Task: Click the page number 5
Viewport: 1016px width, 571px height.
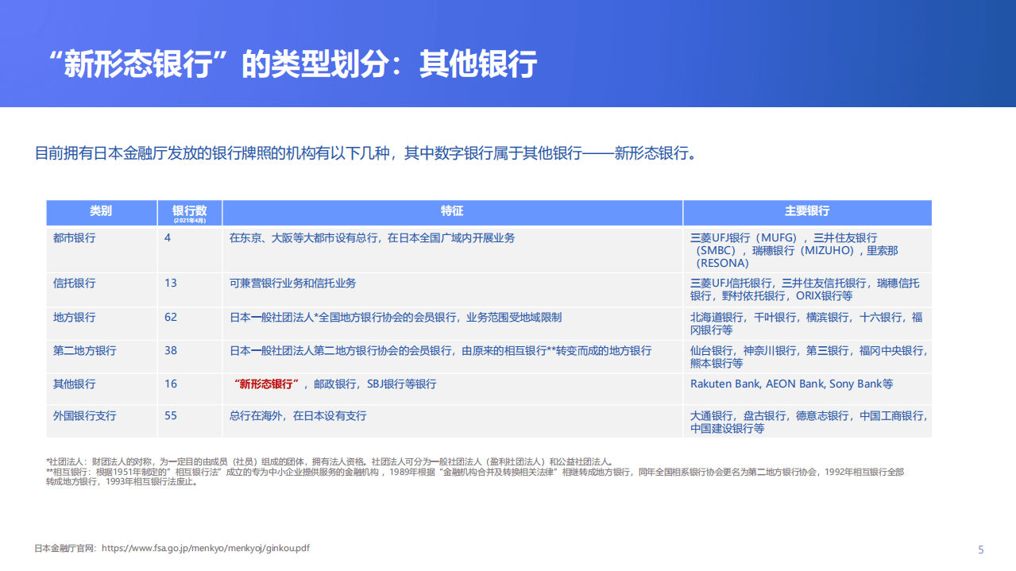Action: tap(980, 547)
